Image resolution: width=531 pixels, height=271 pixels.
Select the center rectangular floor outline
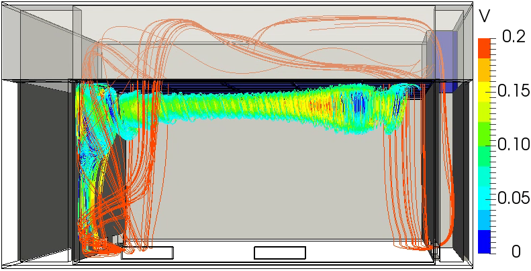279,252
